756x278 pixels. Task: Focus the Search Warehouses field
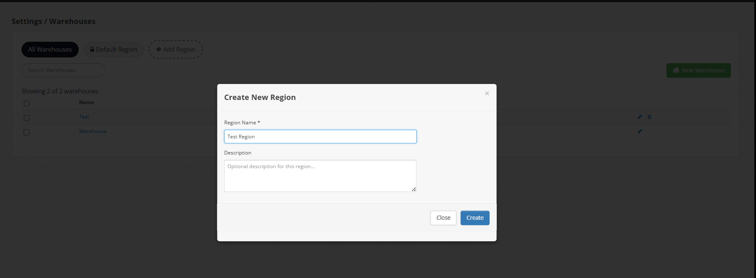63,70
